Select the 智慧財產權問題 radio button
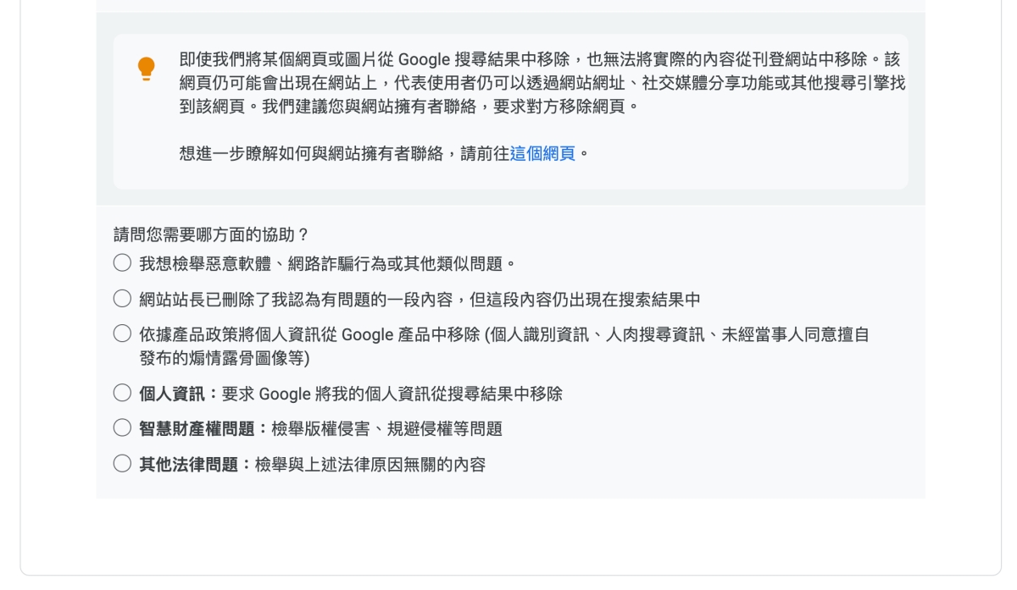Screen dimensions: 1017x590 coord(122,429)
